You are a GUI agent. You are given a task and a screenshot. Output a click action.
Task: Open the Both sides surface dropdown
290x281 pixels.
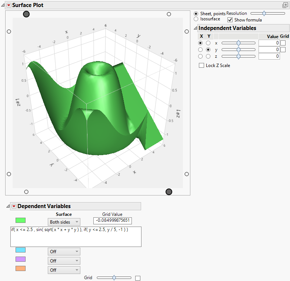click(64, 222)
